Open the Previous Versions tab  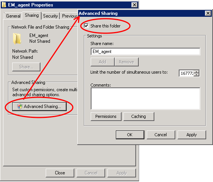pyautogui.click(x=69, y=16)
